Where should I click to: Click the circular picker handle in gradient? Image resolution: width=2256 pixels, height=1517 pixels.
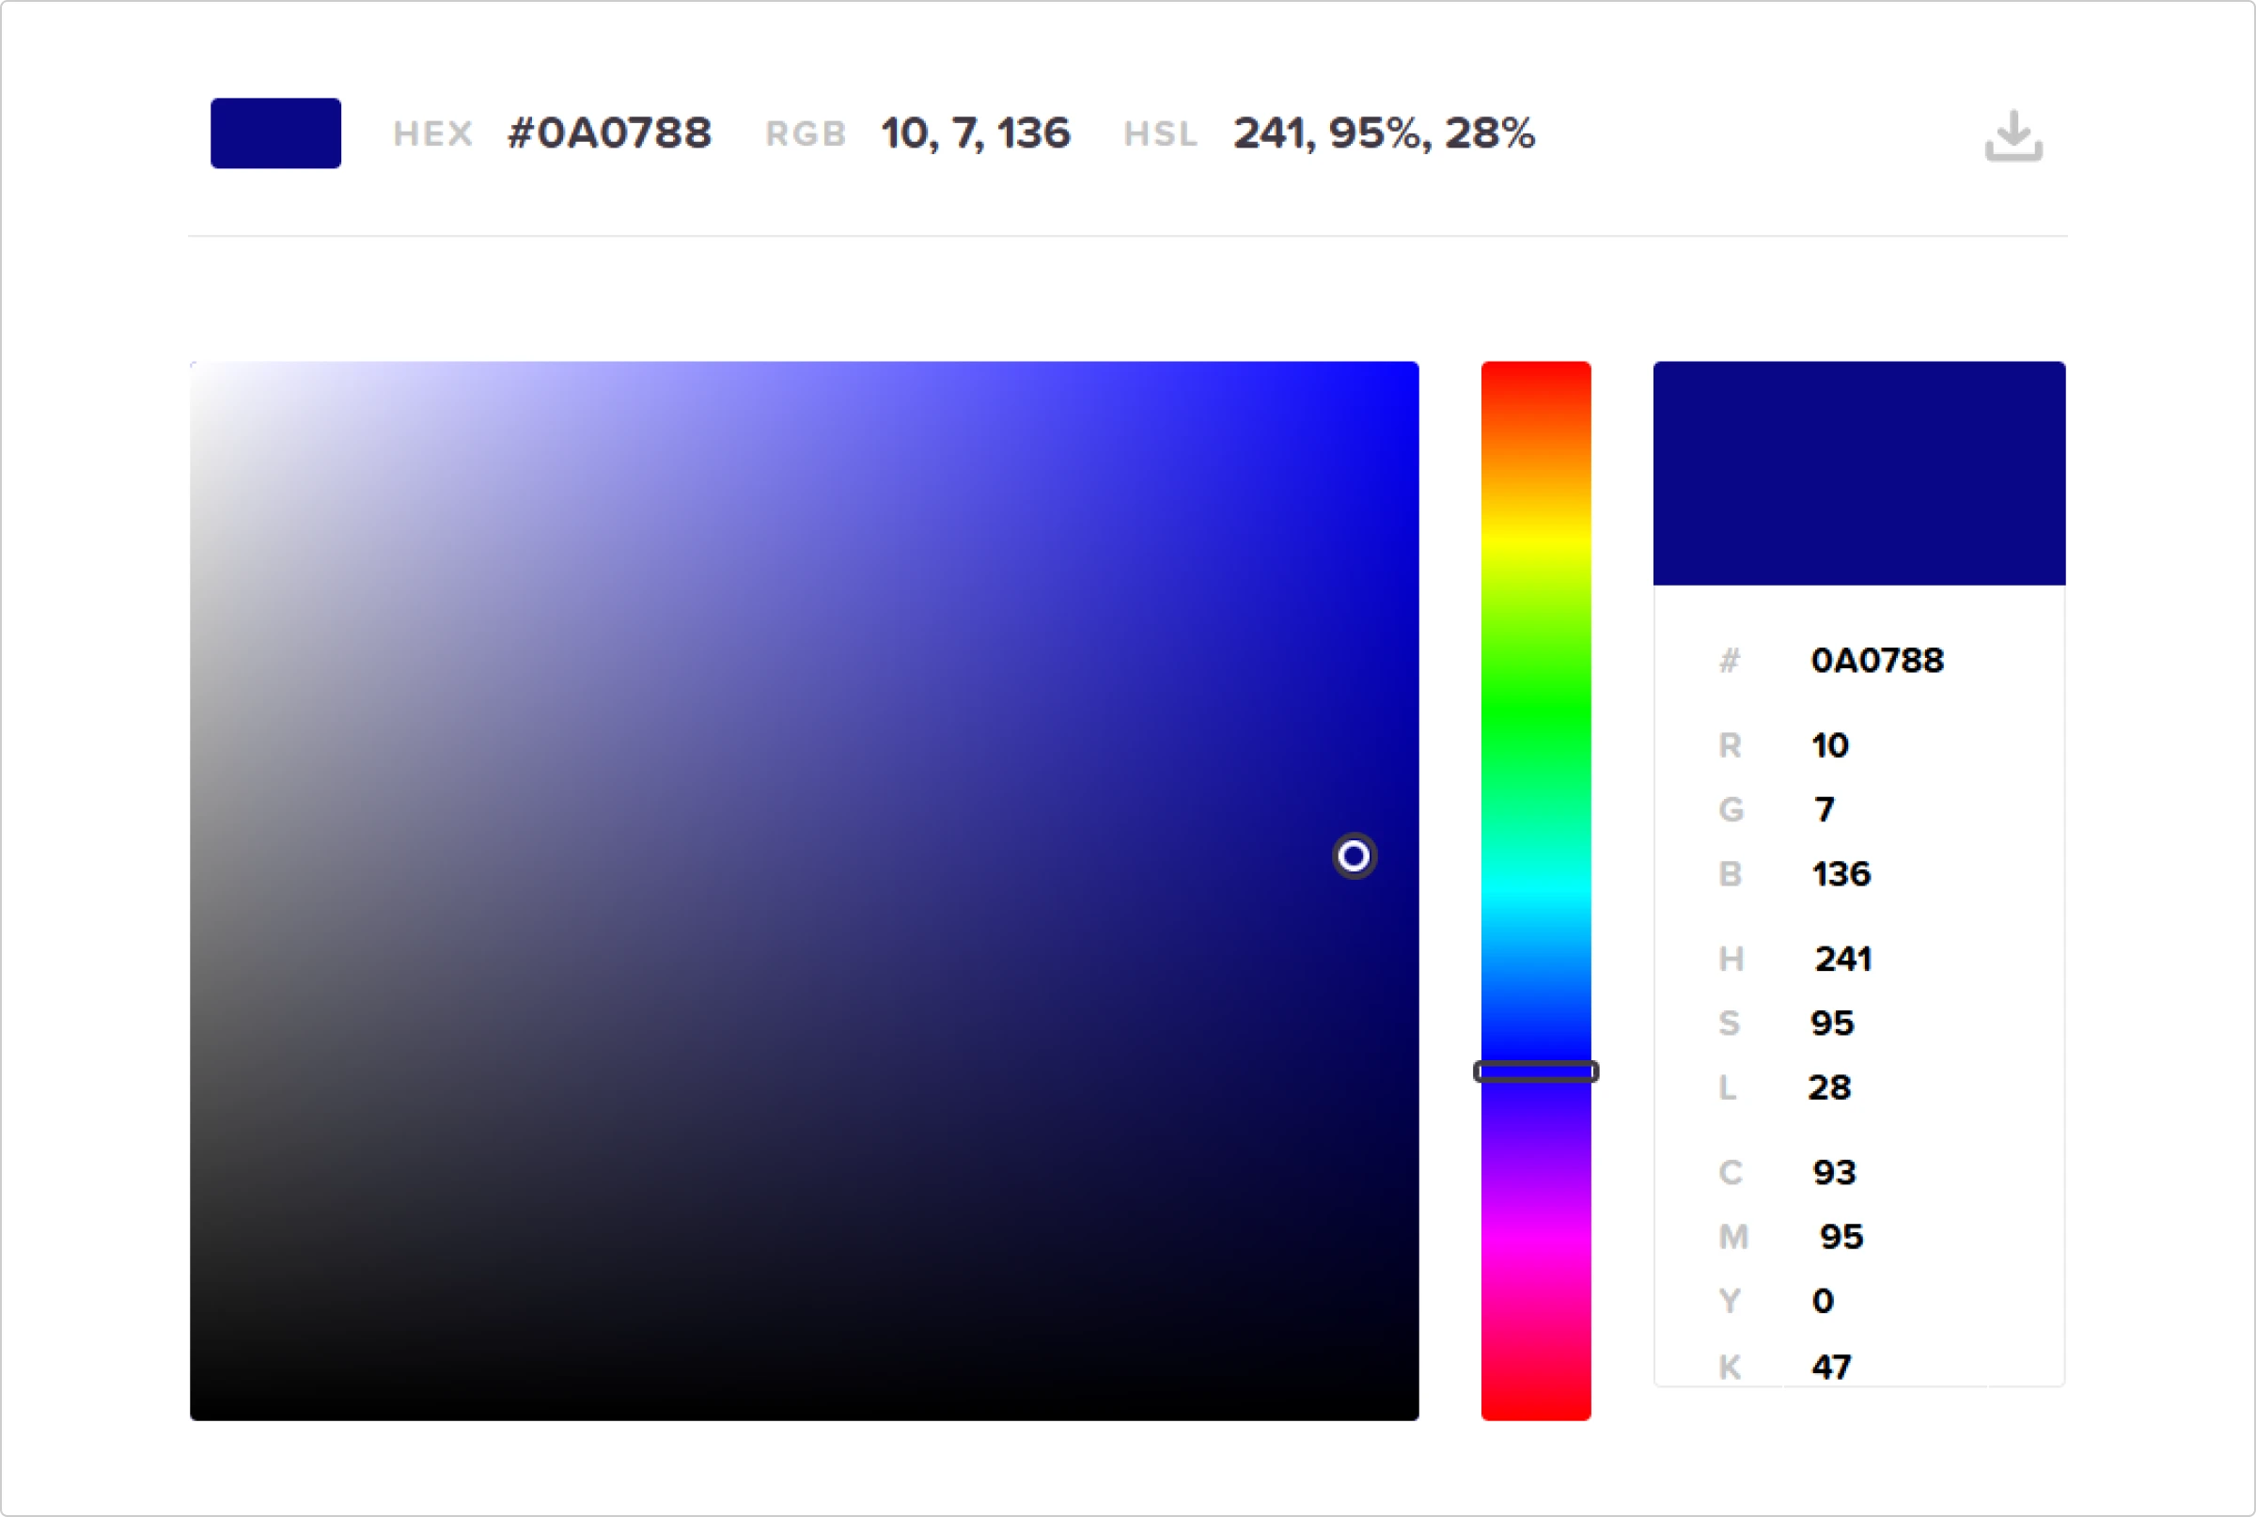(1355, 855)
